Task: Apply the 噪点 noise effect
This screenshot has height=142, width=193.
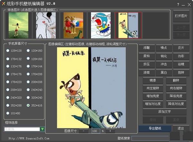Action: tap(164, 48)
